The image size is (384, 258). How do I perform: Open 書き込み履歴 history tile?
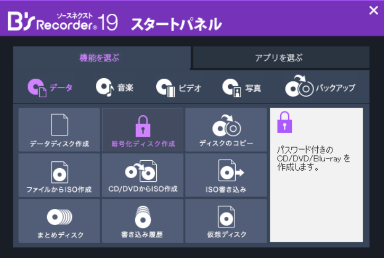(x=142, y=221)
